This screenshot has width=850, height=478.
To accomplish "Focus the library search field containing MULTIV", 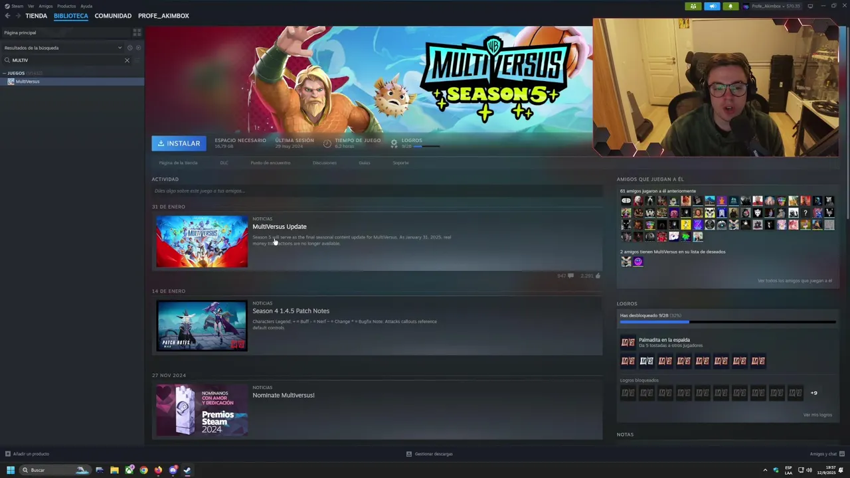I will coord(66,60).
